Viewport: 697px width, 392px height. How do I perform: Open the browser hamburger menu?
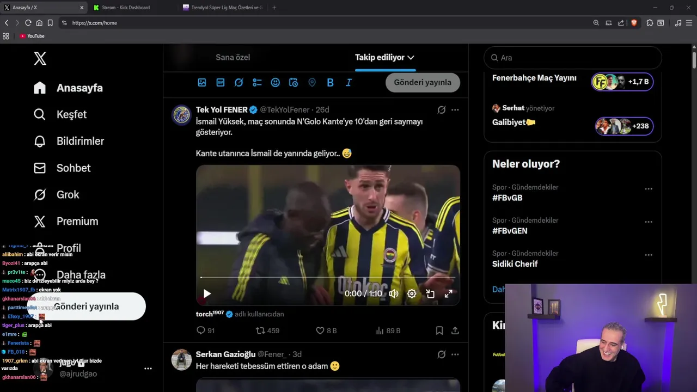689,23
